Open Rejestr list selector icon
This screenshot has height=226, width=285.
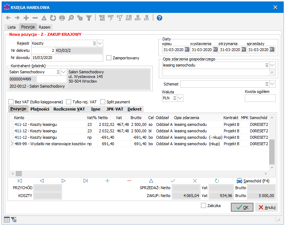(x=94, y=43)
